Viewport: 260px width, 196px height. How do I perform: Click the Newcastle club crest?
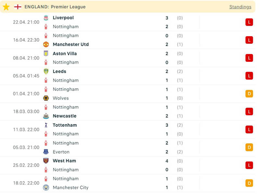point(46,116)
